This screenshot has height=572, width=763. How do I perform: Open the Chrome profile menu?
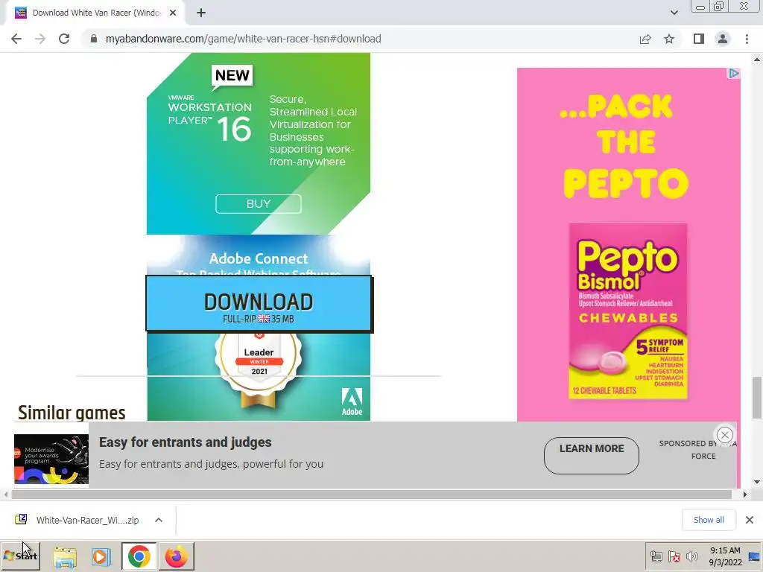[x=723, y=39]
